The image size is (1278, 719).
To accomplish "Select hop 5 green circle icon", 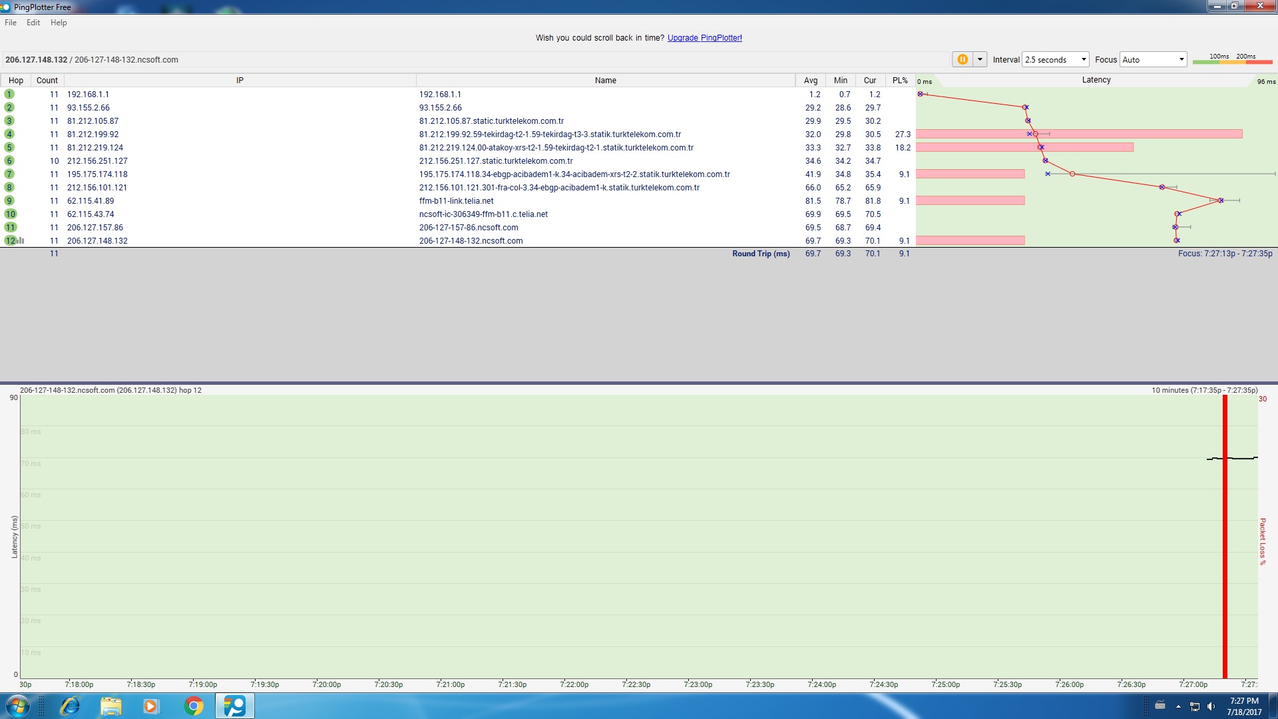I will tap(9, 148).
